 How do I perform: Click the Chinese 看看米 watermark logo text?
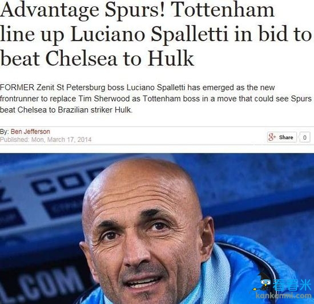click(292, 285)
